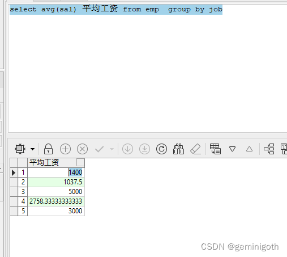Screen dimensions: 287x257
Task: Click the insert record plus icon
Action: tap(65, 149)
